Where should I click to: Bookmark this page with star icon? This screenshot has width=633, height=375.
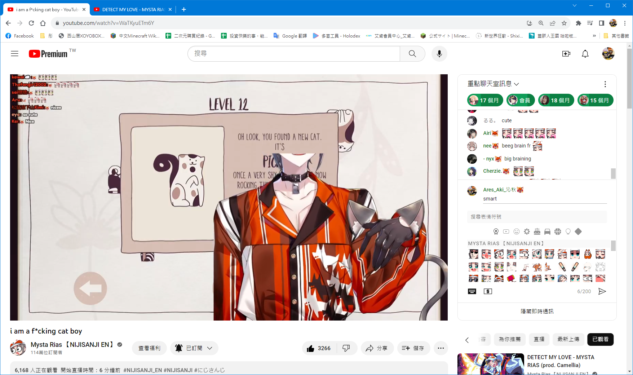564,23
